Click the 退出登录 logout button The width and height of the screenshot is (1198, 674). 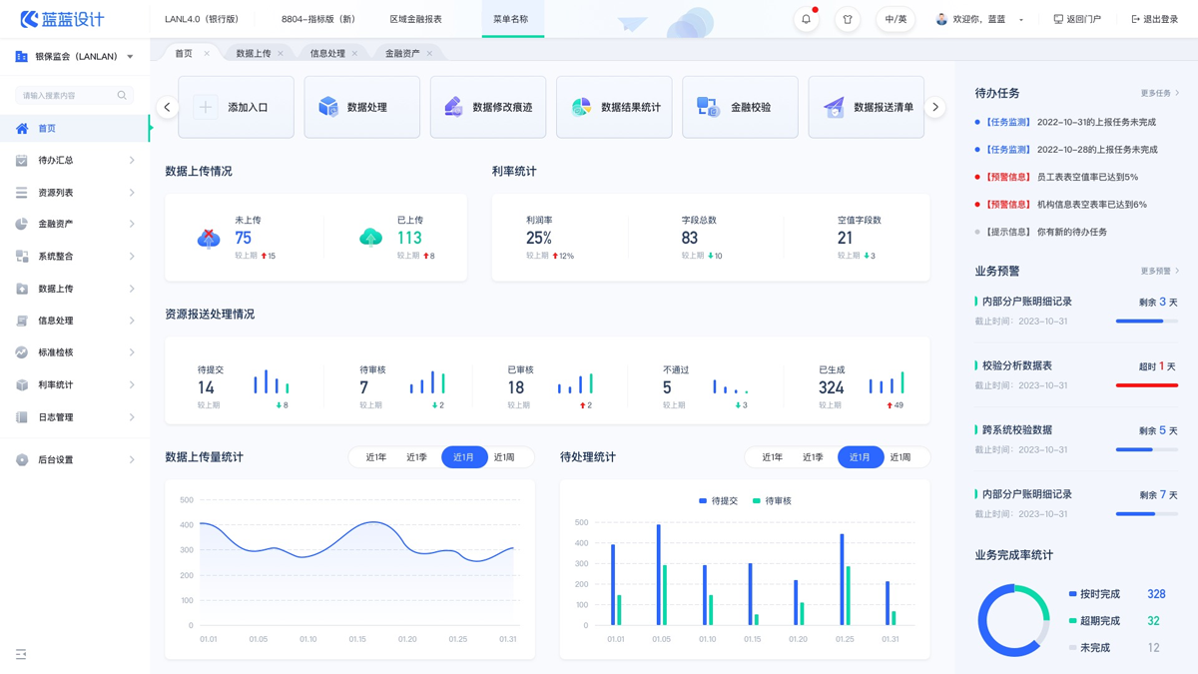1154,19
